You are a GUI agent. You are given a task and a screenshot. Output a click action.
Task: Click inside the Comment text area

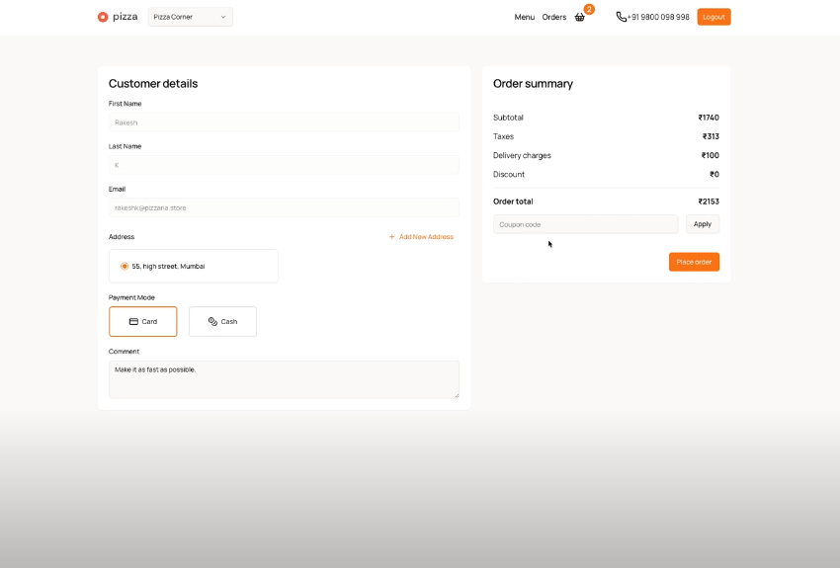[x=284, y=379]
